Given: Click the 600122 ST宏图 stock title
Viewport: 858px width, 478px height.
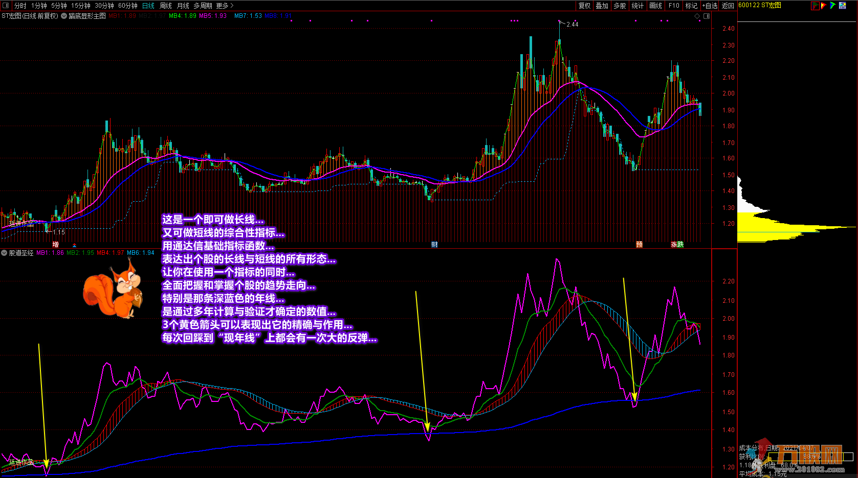Looking at the screenshot, I should (x=760, y=5).
